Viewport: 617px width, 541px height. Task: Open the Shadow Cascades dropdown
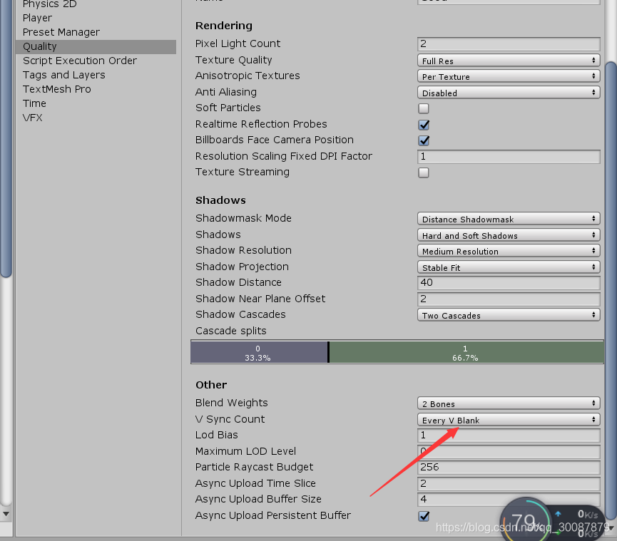click(x=509, y=315)
